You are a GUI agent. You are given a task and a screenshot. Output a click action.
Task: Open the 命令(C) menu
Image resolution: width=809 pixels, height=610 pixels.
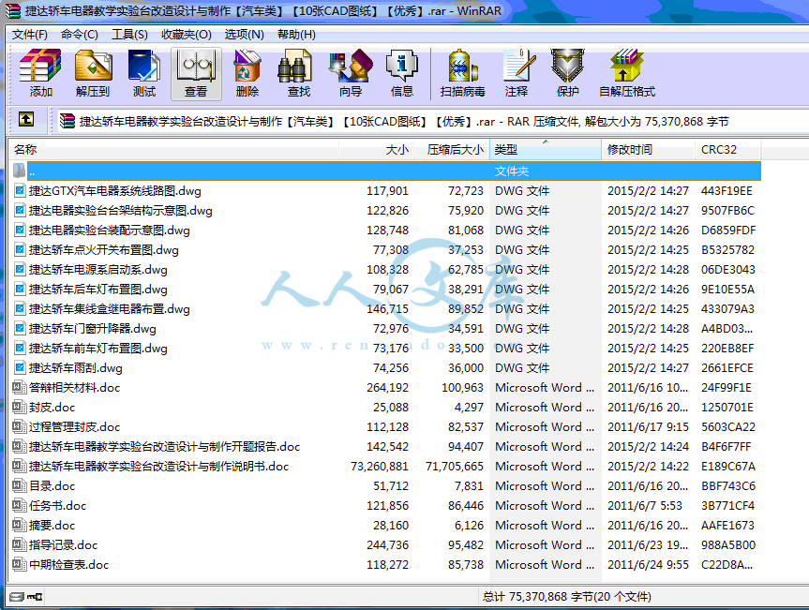pyautogui.click(x=80, y=35)
